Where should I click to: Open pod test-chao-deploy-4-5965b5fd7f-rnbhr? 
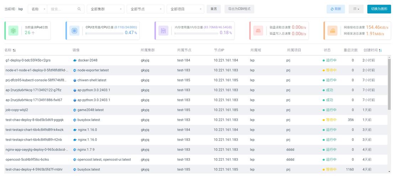[x=34, y=170]
